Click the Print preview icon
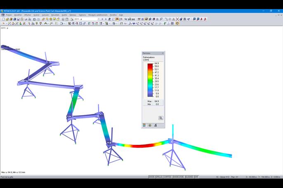The height and width of the screenshot is (188, 283). (29, 19)
